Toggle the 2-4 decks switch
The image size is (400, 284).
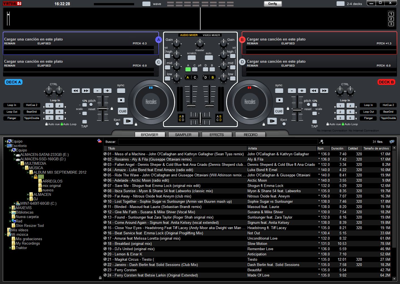340,4
